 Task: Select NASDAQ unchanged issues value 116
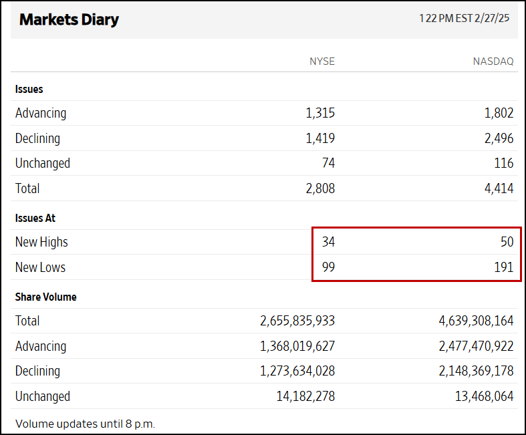503,163
